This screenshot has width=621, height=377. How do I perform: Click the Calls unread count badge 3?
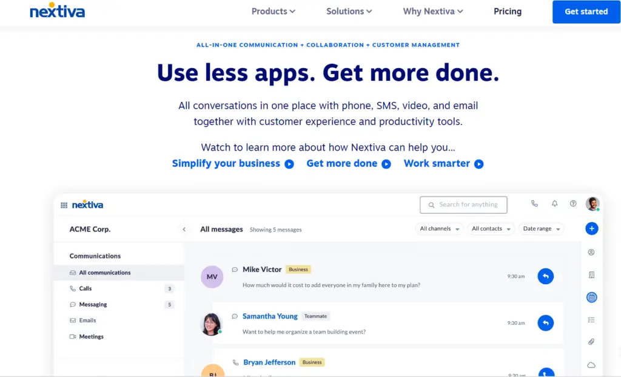tap(170, 288)
